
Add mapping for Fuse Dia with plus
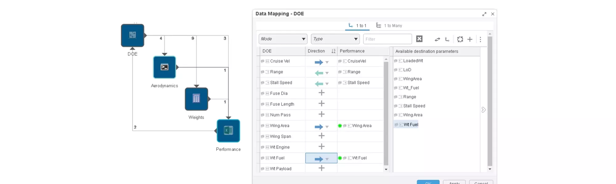click(322, 93)
